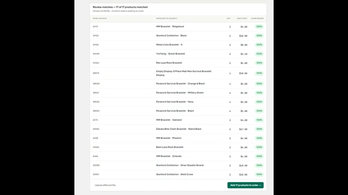Click invoice number 38022

coord(96,102)
